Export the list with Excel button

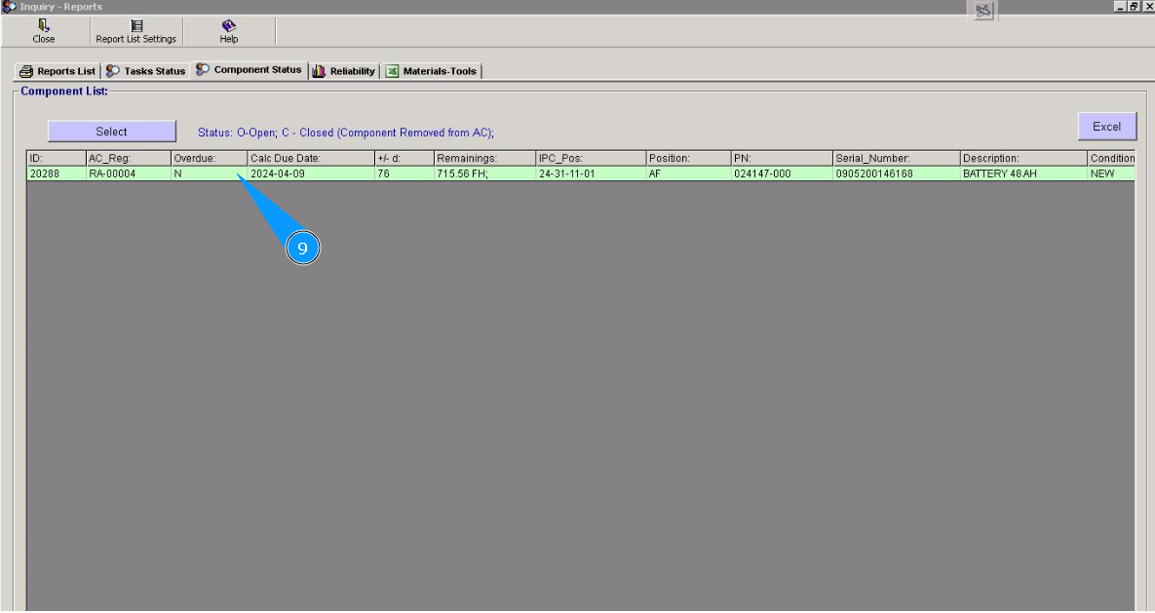click(x=1107, y=127)
